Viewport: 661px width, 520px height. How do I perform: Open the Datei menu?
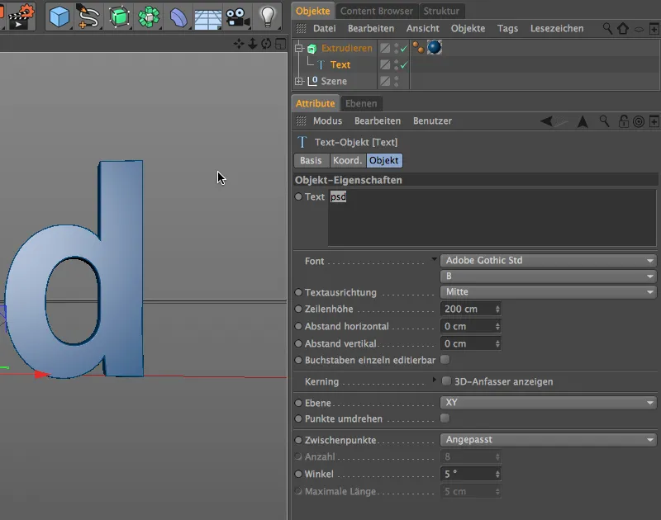point(324,29)
